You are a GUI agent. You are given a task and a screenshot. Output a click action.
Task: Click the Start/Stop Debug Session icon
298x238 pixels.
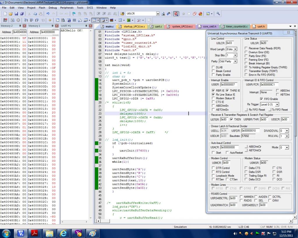[x=176, y=14]
